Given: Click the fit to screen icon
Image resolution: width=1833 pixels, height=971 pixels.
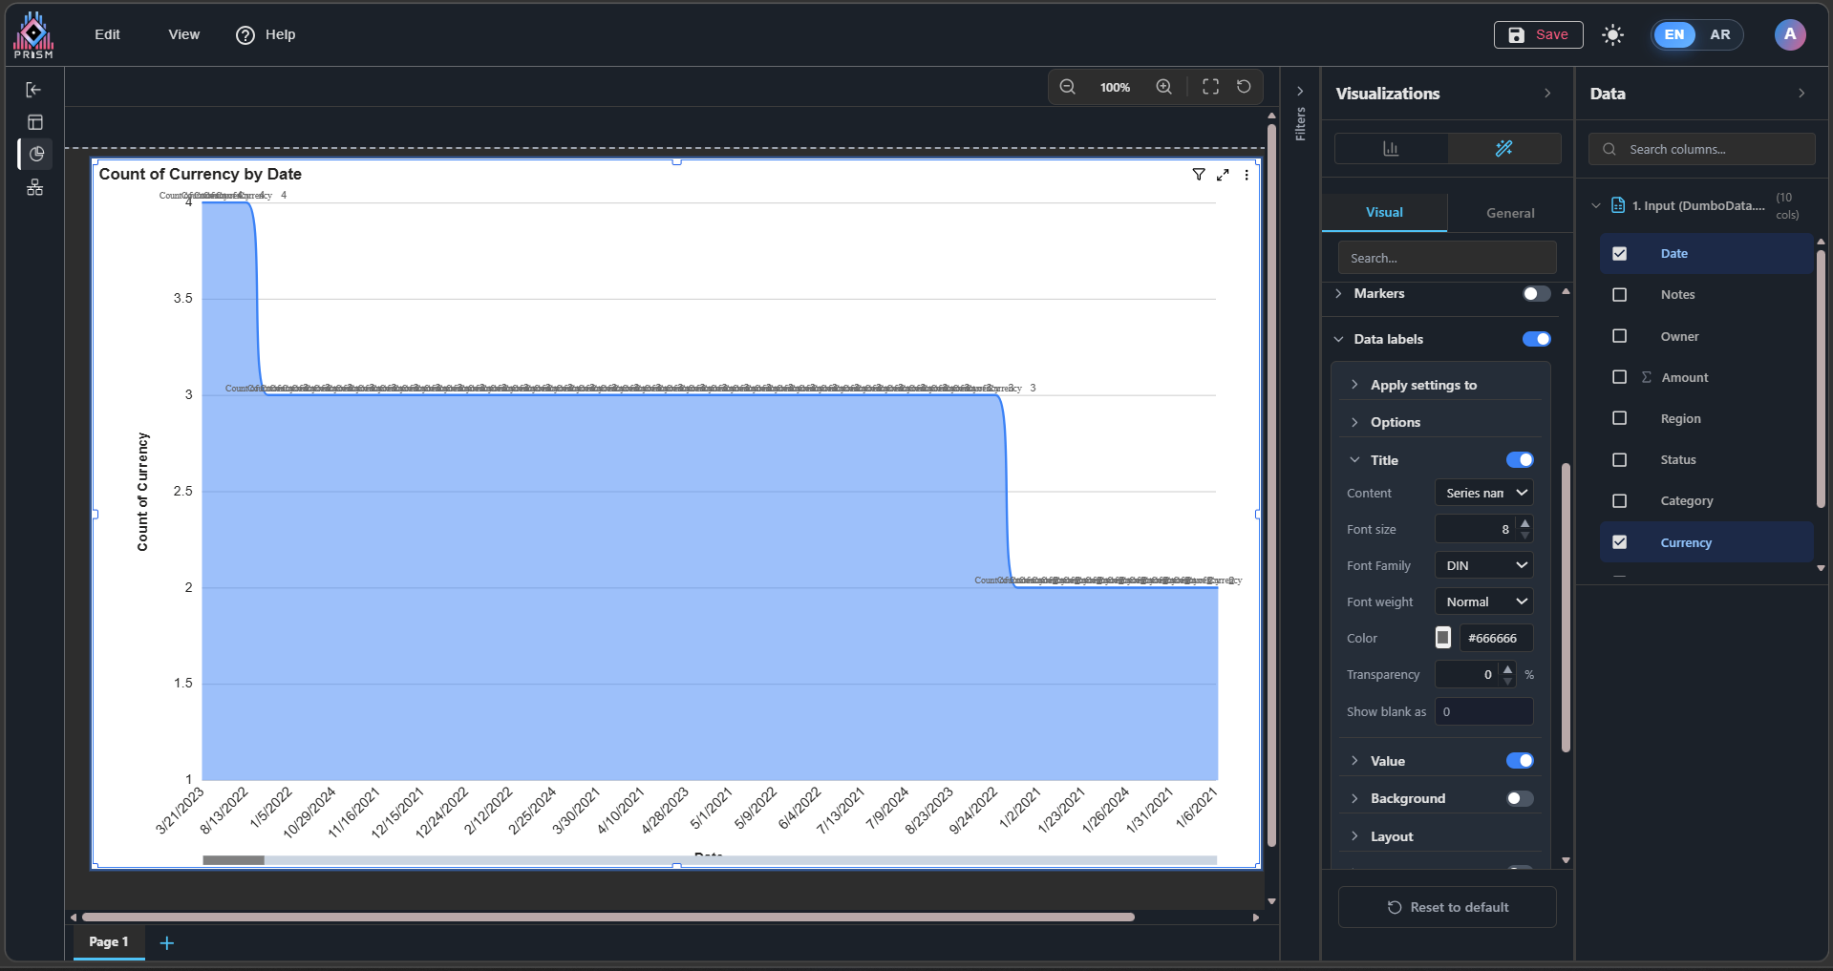Looking at the screenshot, I should (1210, 87).
